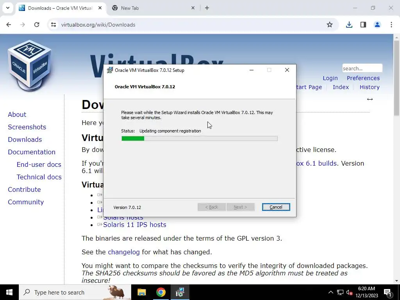400x300 pixels.
Task: Click the address bar URL
Action: point(98,25)
